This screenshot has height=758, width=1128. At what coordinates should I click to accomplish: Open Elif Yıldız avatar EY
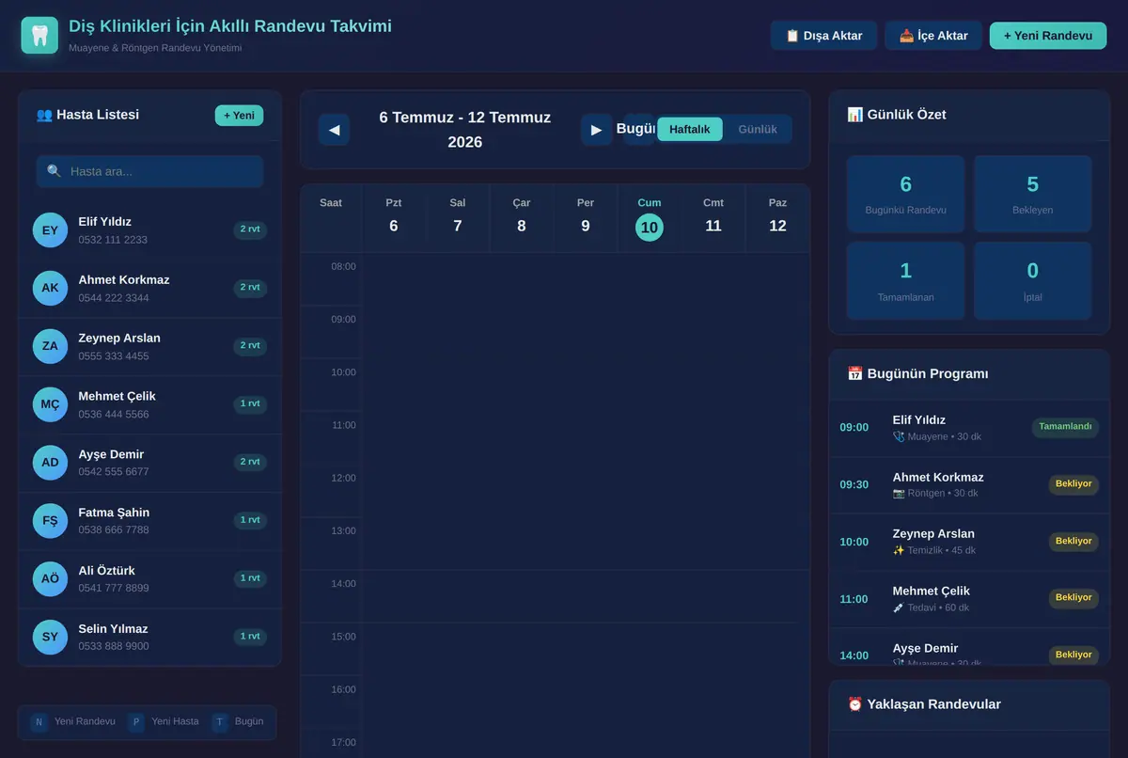click(x=50, y=230)
